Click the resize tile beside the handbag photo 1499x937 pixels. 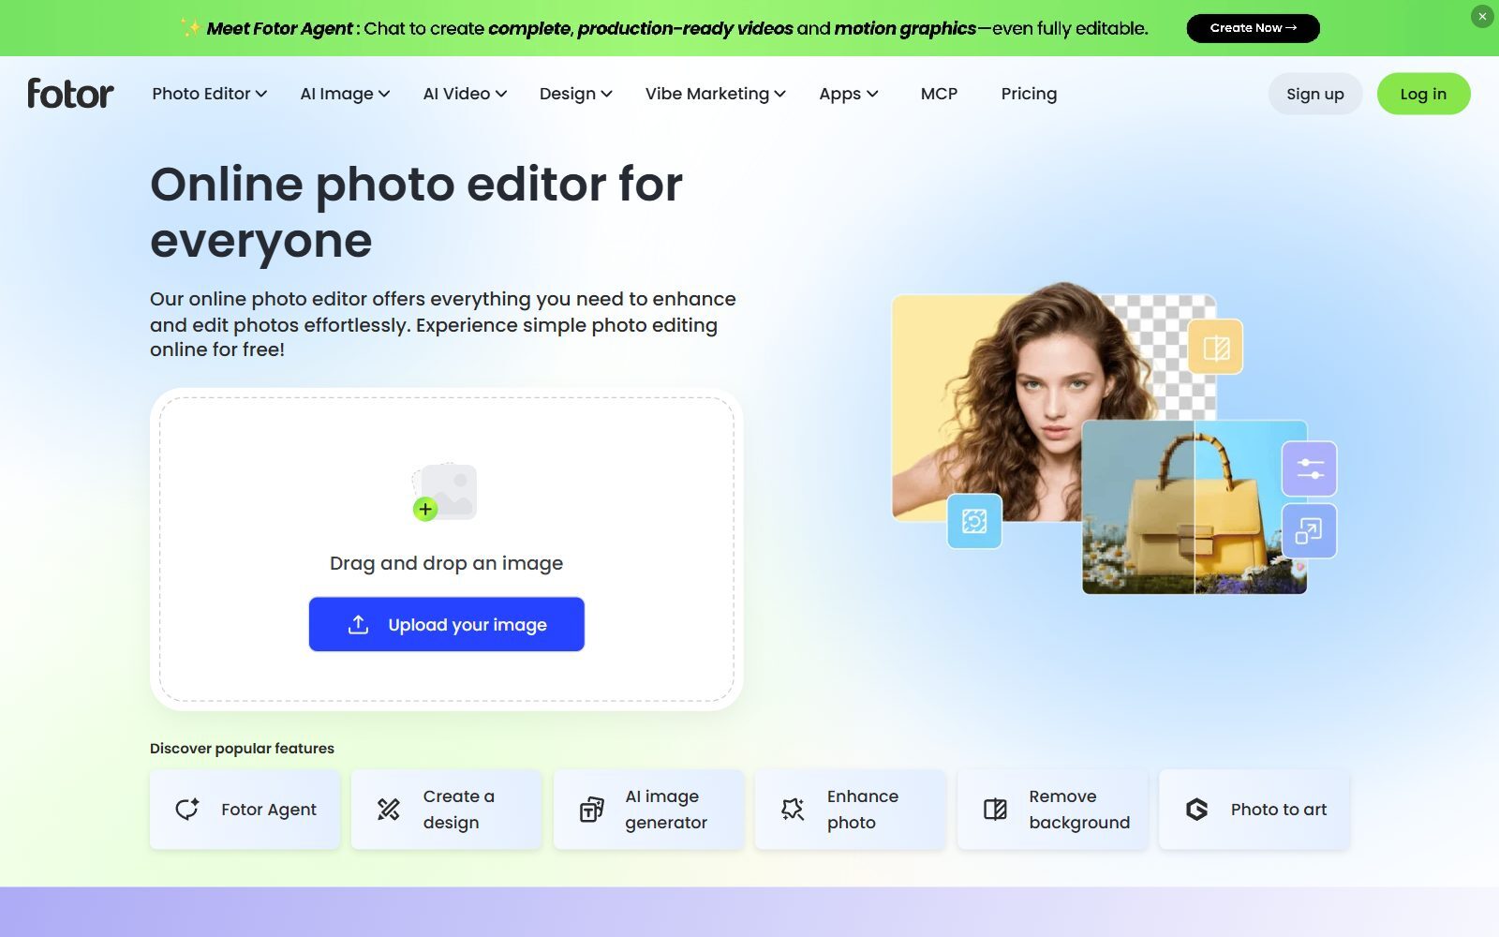point(1309,531)
